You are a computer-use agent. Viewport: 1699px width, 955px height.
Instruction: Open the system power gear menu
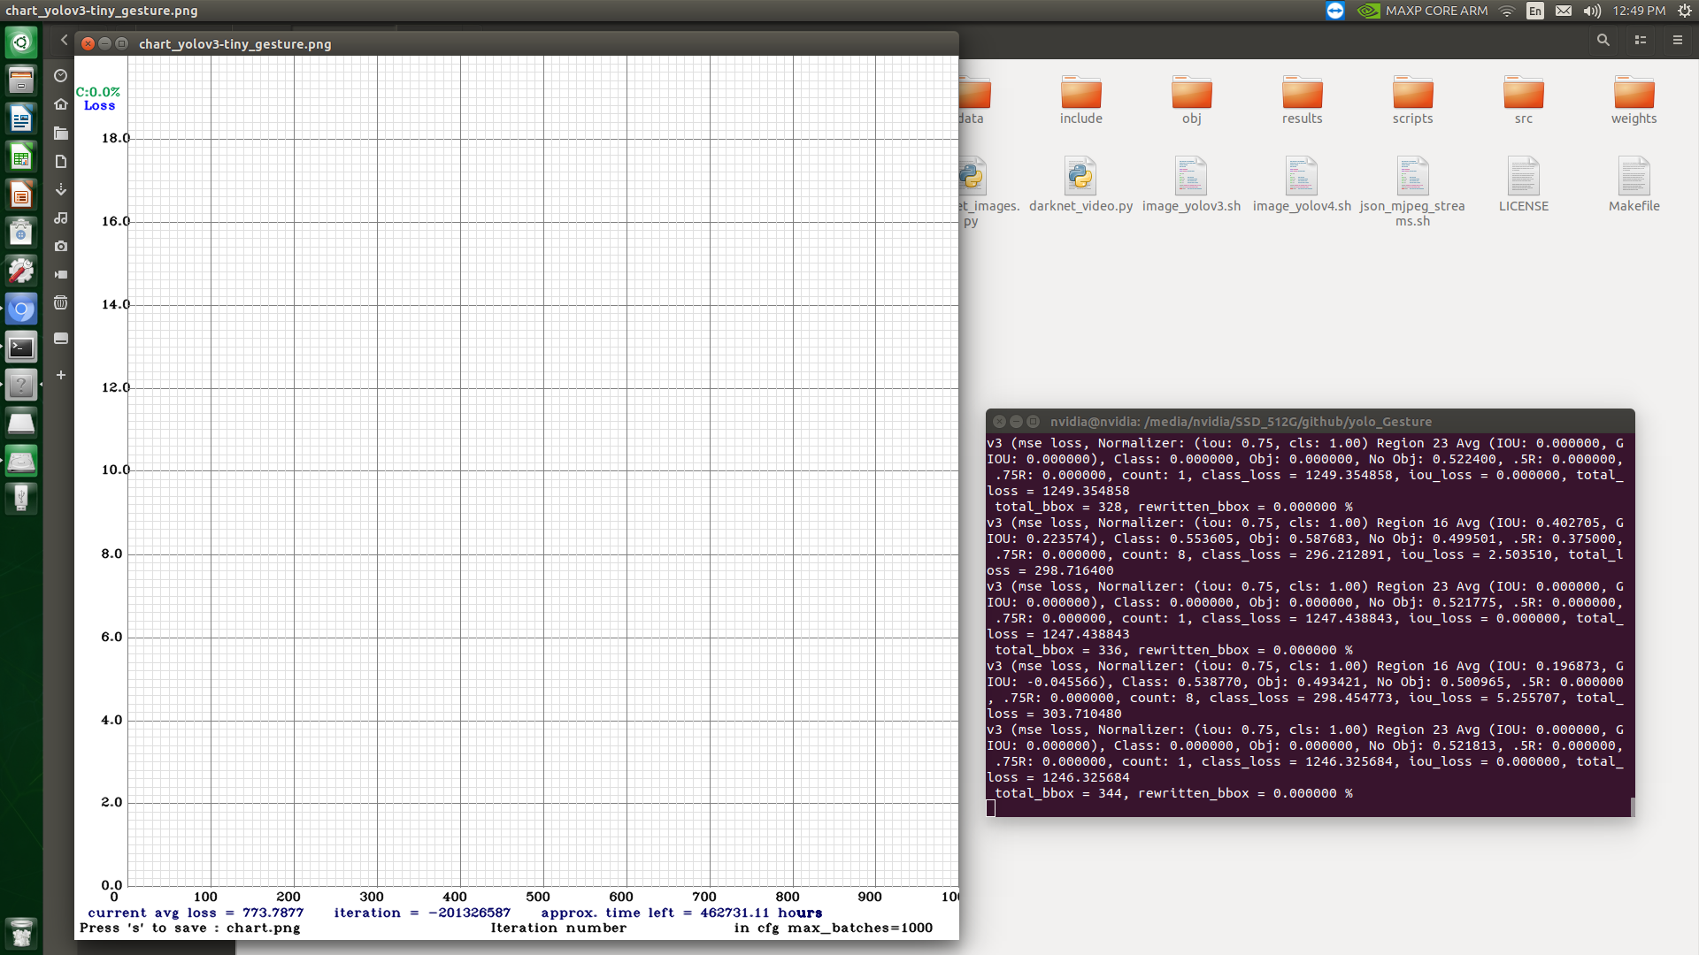tap(1685, 11)
